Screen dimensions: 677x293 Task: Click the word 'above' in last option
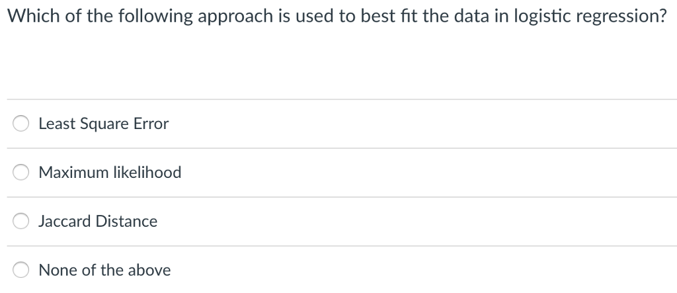pyautogui.click(x=149, y=271)
